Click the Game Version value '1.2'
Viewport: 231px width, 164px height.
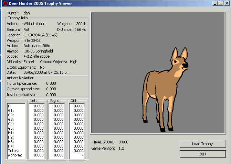point(122,148)
